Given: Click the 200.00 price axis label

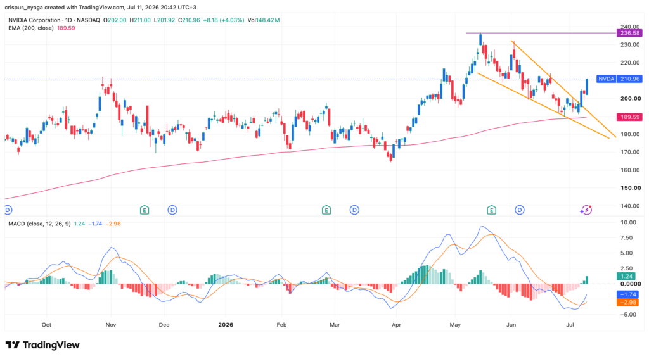Looking at the screenshot, I should 630,98.
